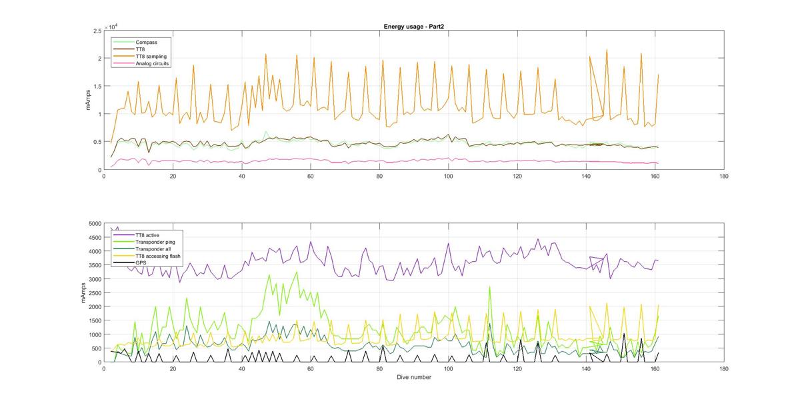Viewport: 800px width, 407px height.
Task: Click the 2.5 y-axis tick on upper plot
Action: [97, 31]
